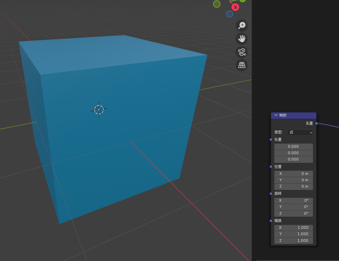Click the red X axis gizmo ball

coord(235,7)
